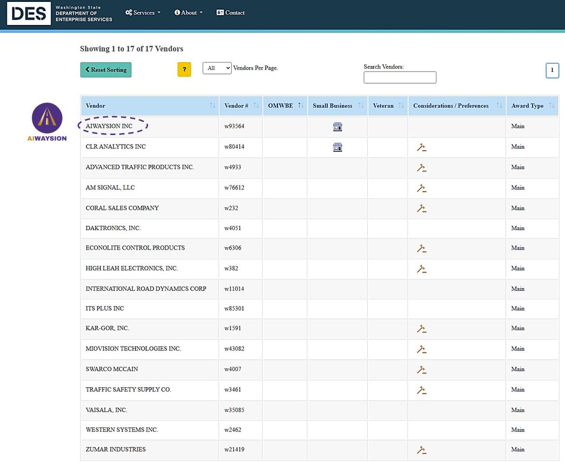
Task: Click vendor number w35085
Action: pos(234,410)
